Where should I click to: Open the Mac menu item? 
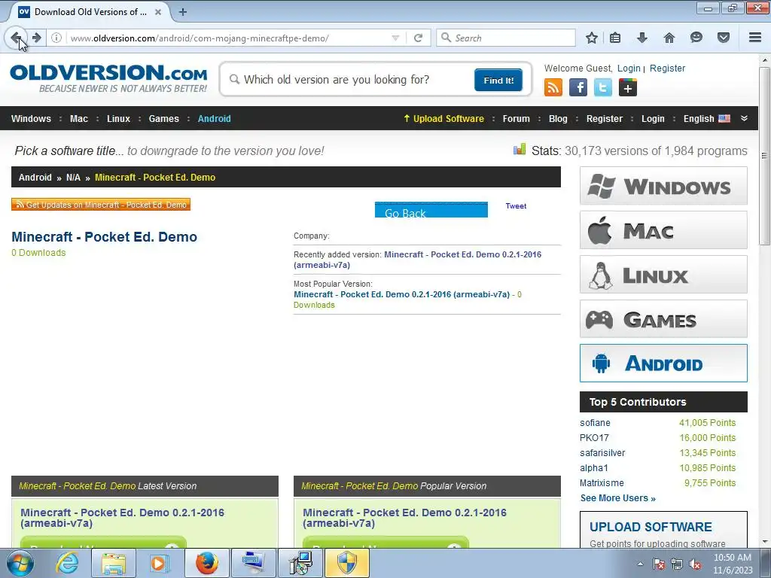click(x=78, y=118)
